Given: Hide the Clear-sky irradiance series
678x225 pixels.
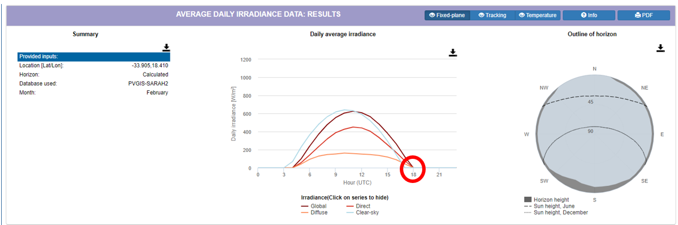Looking at the screenshot, I should [362, 212].
